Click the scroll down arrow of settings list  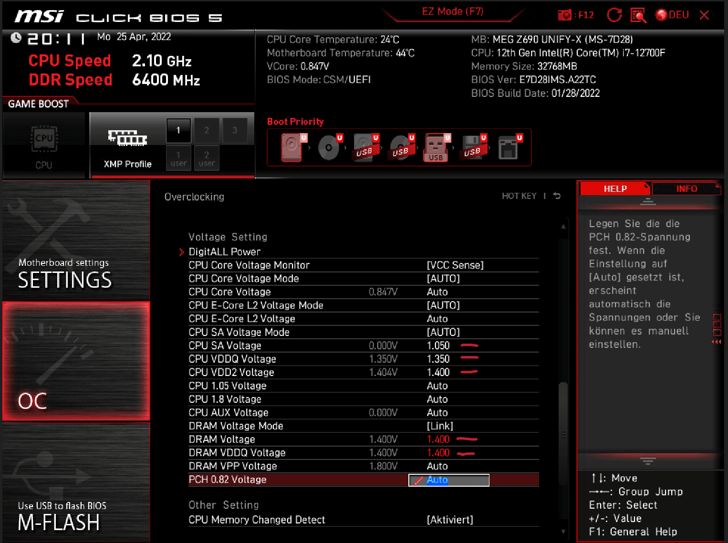click(x=563, y=532)
